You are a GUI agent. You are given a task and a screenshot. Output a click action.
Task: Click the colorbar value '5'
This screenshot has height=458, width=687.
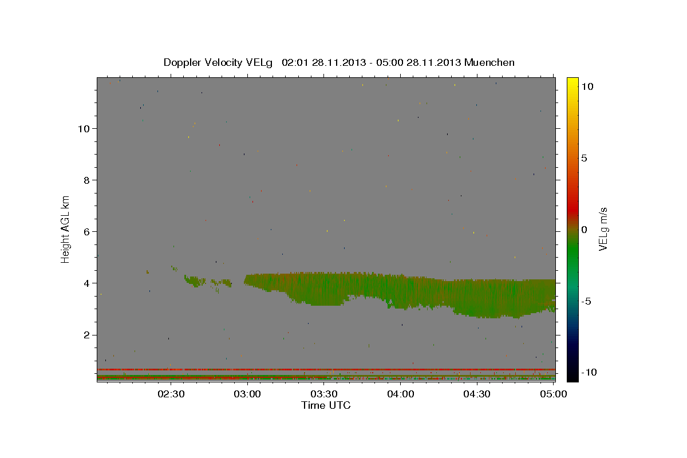[584, 158]
